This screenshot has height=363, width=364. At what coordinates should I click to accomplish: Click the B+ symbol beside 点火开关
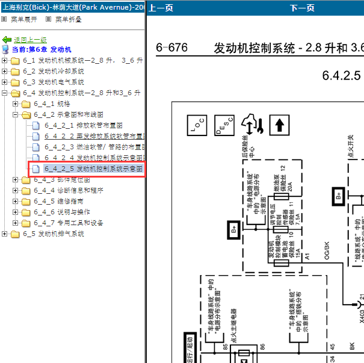[x=338, y=196]
